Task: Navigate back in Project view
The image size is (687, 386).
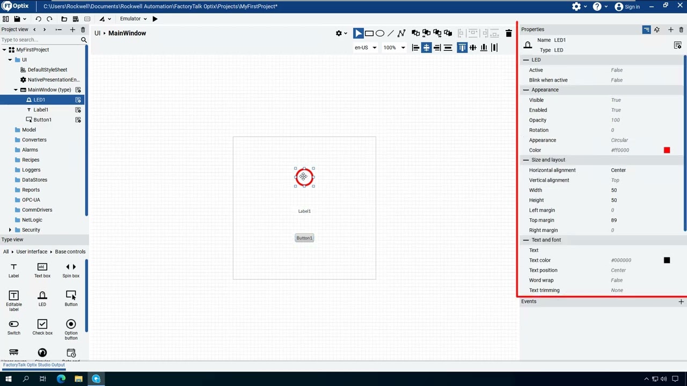Action: click(x=34, y=29)
